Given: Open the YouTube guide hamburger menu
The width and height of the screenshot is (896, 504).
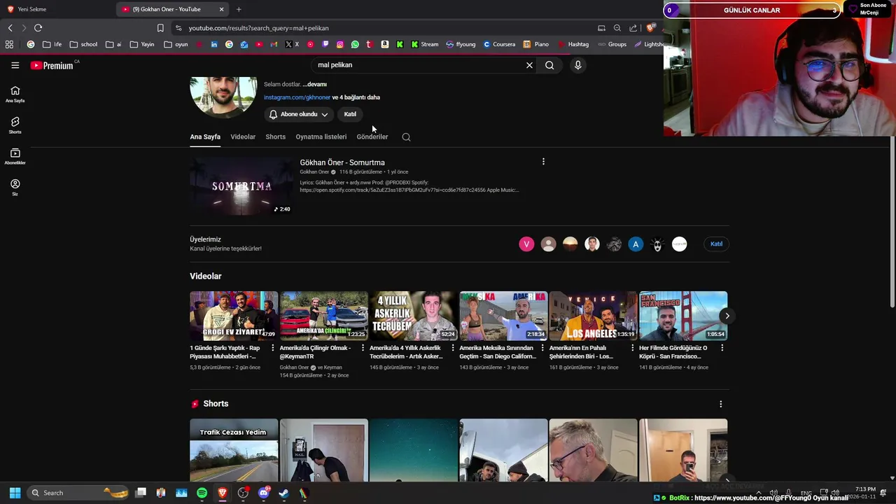Looking at the screenshot, I should coord(15,65).
